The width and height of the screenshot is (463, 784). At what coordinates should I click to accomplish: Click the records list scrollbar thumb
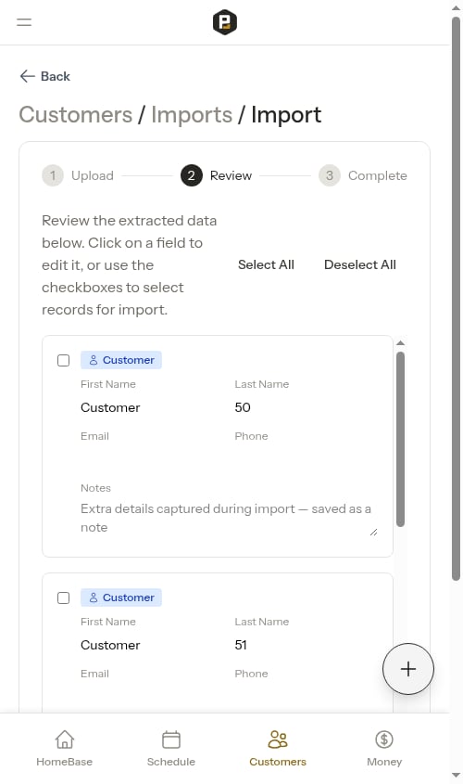pyautogui.click(x=400, y=439)
